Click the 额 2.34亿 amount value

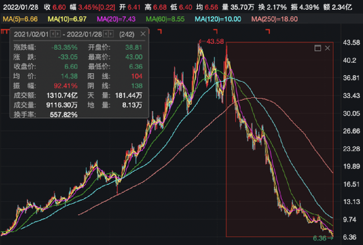(337, 7)
